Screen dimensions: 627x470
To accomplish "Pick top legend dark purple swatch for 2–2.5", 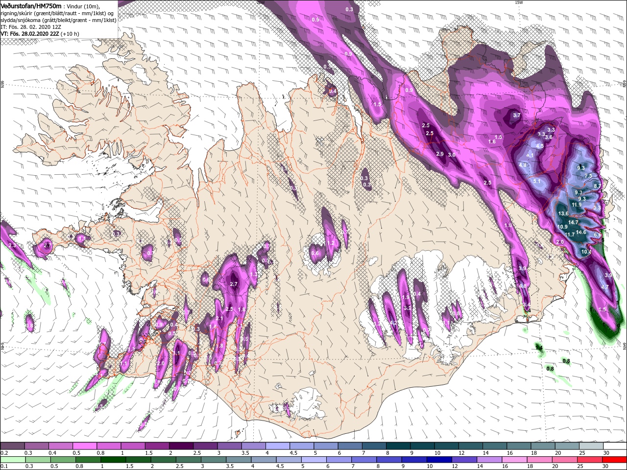I will tap(181, 446).
